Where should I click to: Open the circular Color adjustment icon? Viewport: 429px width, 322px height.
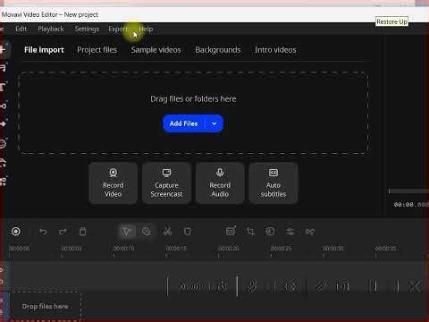(x=270, y=232)
